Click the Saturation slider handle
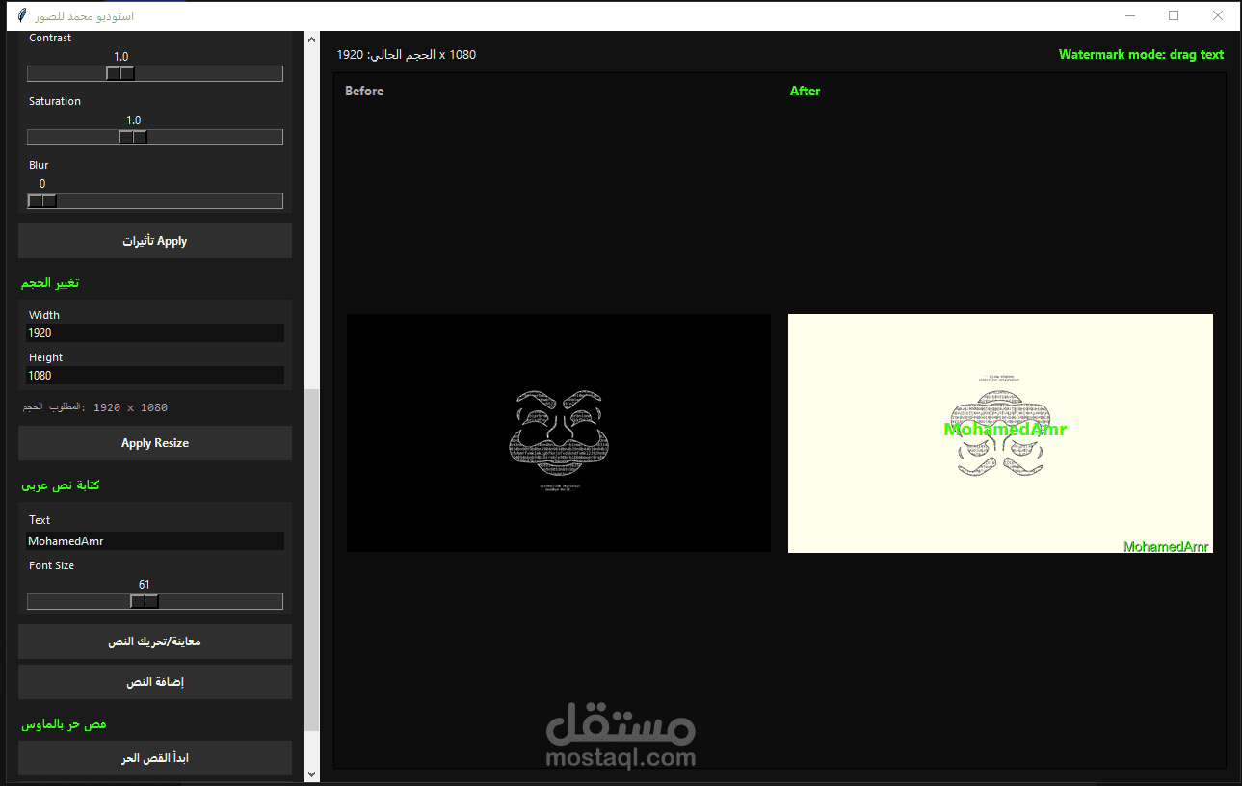 [x=133, y=137]
